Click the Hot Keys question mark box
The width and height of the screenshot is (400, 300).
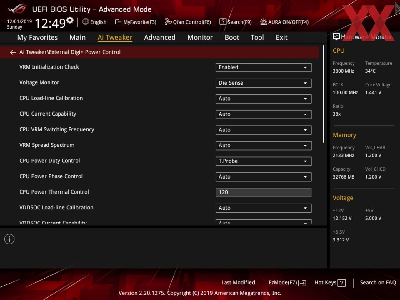click(x=341, y=283)
